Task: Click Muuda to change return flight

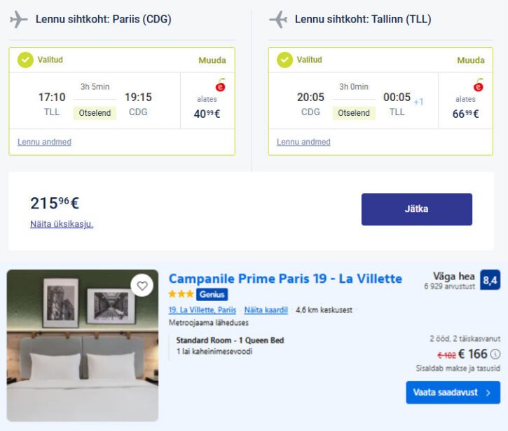Action: pos(471,60)
